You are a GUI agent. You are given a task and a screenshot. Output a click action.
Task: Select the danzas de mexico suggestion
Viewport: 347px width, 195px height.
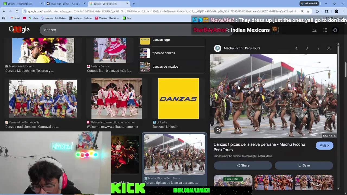[172, 67]
